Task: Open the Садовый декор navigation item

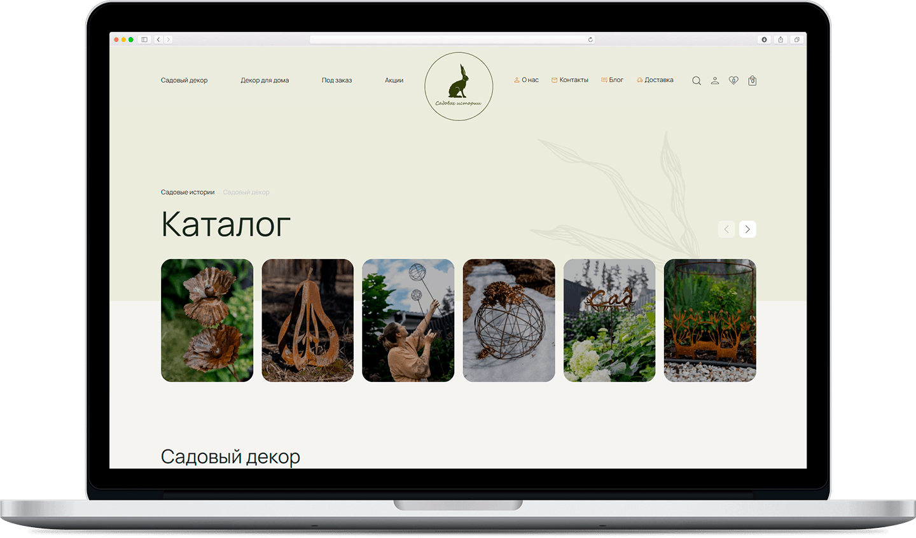Action: click(x=184, y=80)
